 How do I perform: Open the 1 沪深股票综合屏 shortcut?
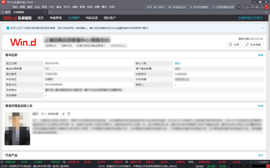pyautogui.click(x=223, y=7)
